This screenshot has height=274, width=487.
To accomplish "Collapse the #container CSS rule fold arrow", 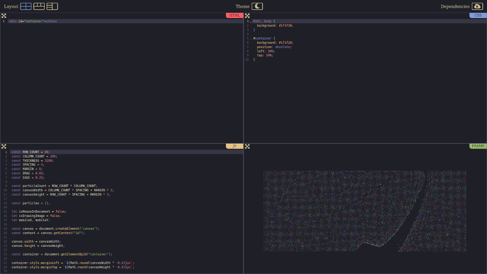I will [x=251, y=39].
